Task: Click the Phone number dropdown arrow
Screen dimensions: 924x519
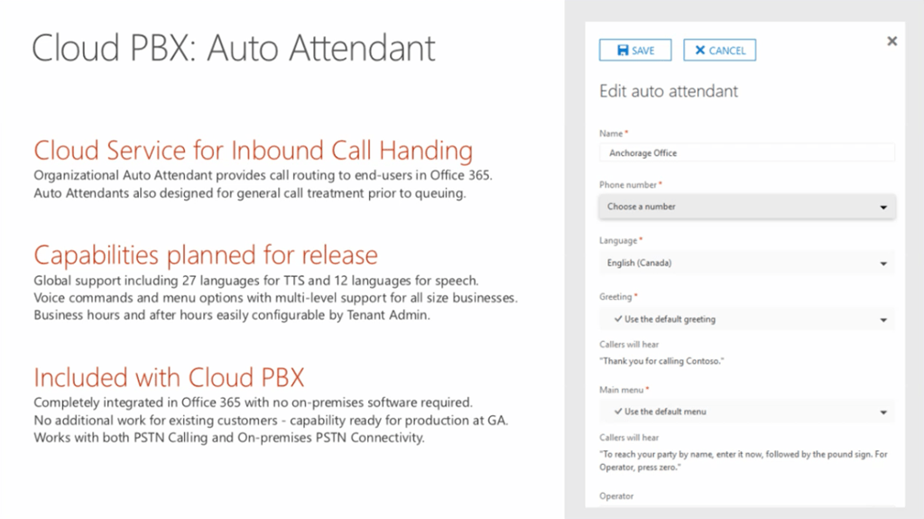Action: [x=882, y=208]
